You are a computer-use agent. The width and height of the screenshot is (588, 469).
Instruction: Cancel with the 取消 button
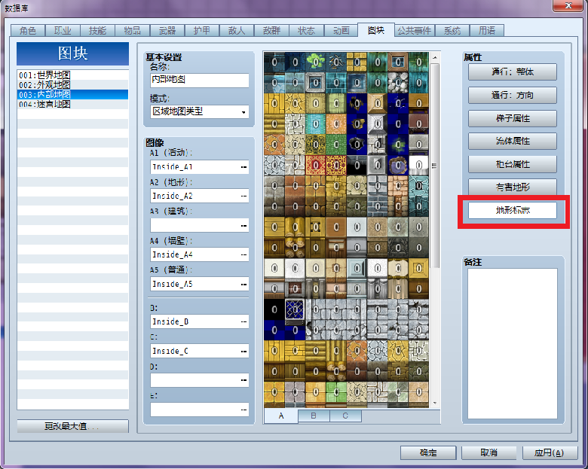coord(489,453)
